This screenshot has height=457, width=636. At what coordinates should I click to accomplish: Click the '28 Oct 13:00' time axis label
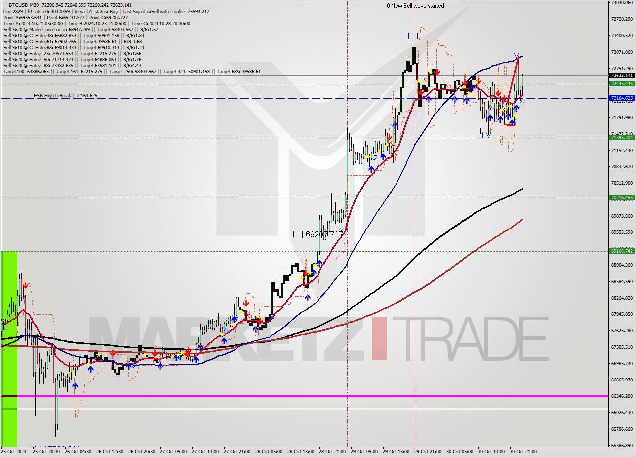point(301,452)
